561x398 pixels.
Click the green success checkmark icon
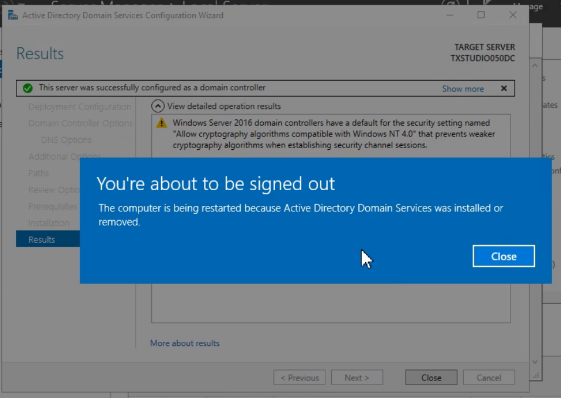28,88
